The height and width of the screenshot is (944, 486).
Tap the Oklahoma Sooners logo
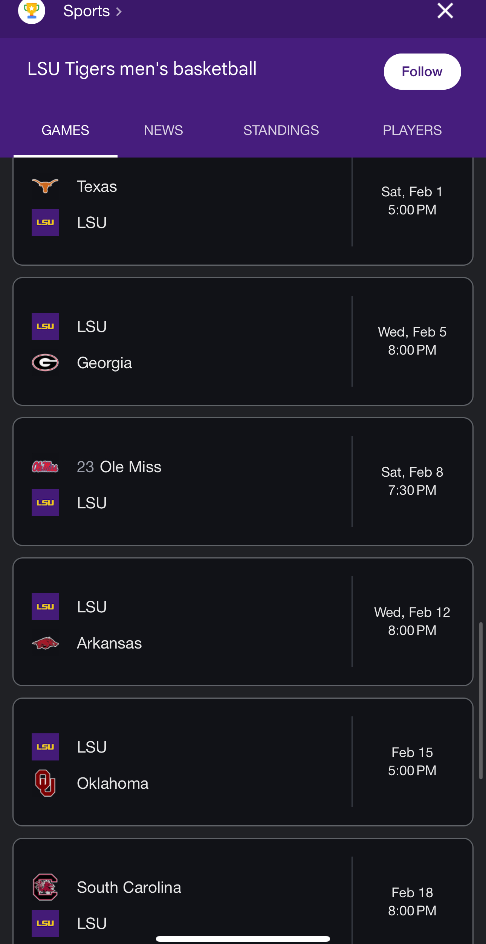(x=45, y=783)
